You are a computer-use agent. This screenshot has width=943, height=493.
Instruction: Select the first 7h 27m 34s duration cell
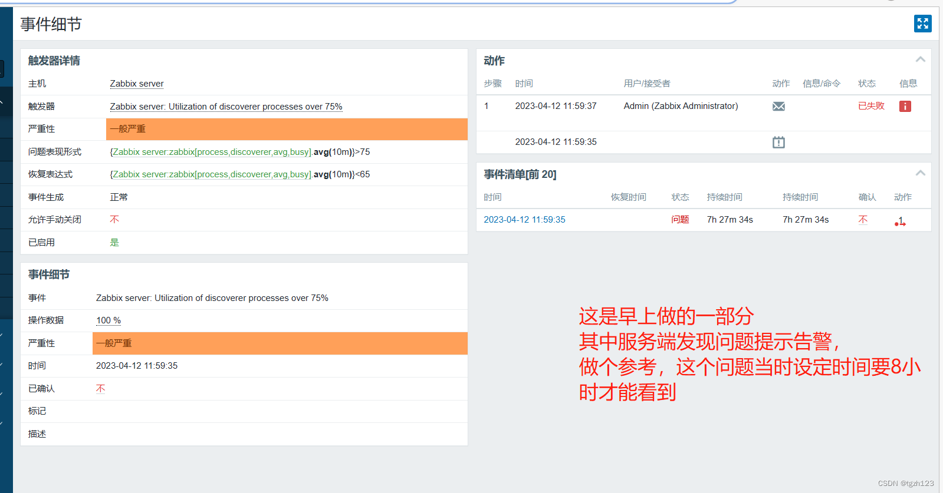click(x=730, y=220)
